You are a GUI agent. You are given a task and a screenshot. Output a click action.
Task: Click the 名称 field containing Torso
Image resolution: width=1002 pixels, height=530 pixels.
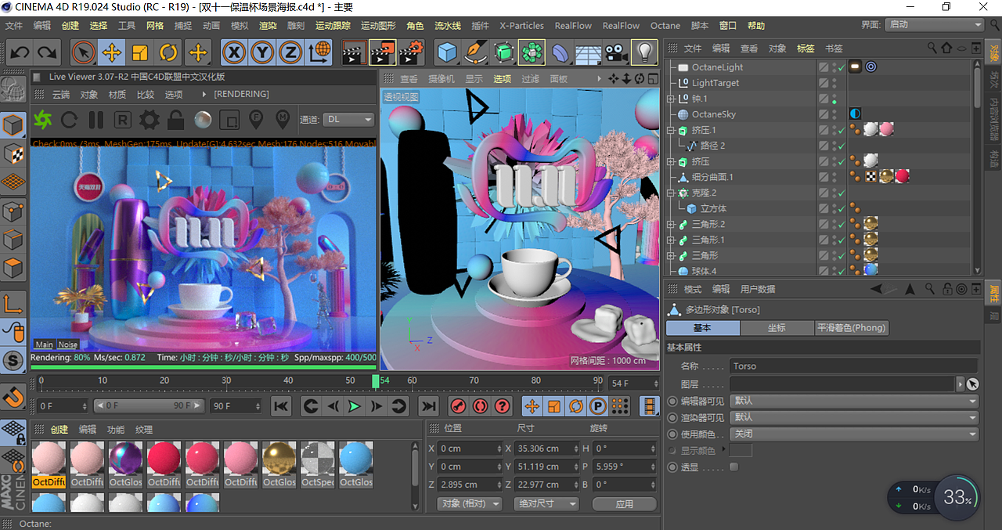(x=854, y=366)
